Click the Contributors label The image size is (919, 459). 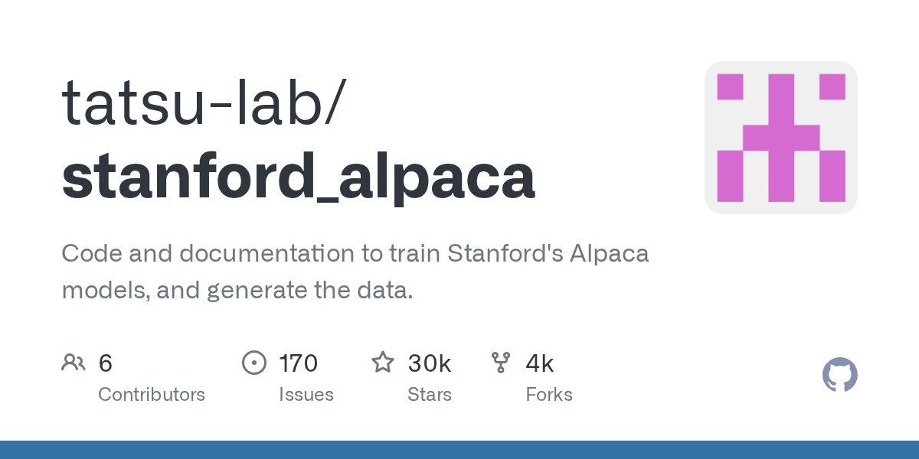pyautogui.click(x=152, y=395)
